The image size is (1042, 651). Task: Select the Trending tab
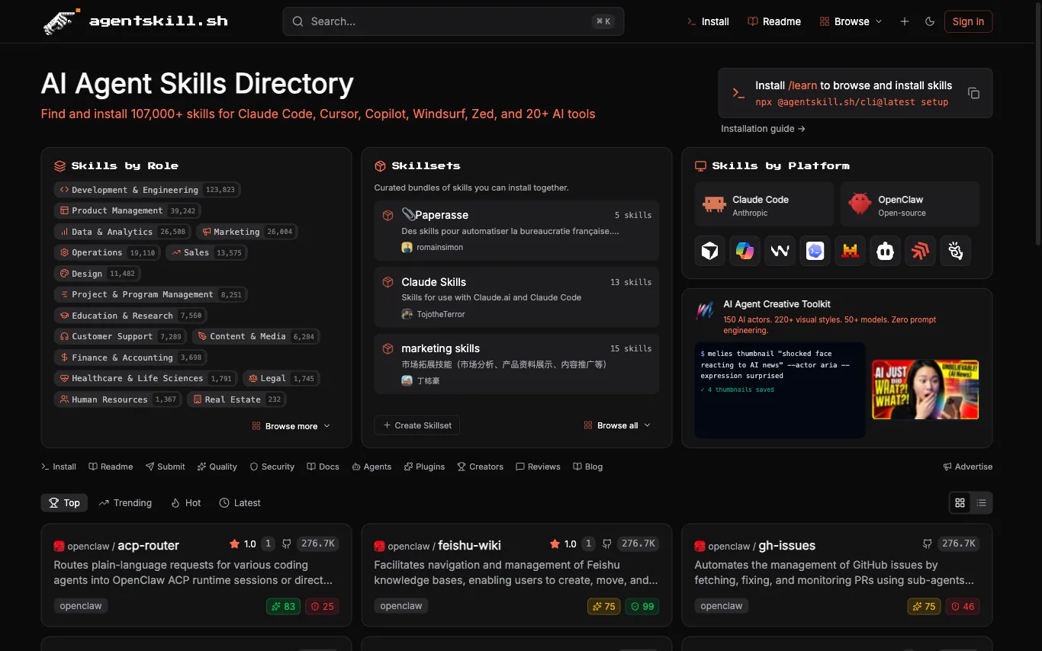(x=125, y=503)
